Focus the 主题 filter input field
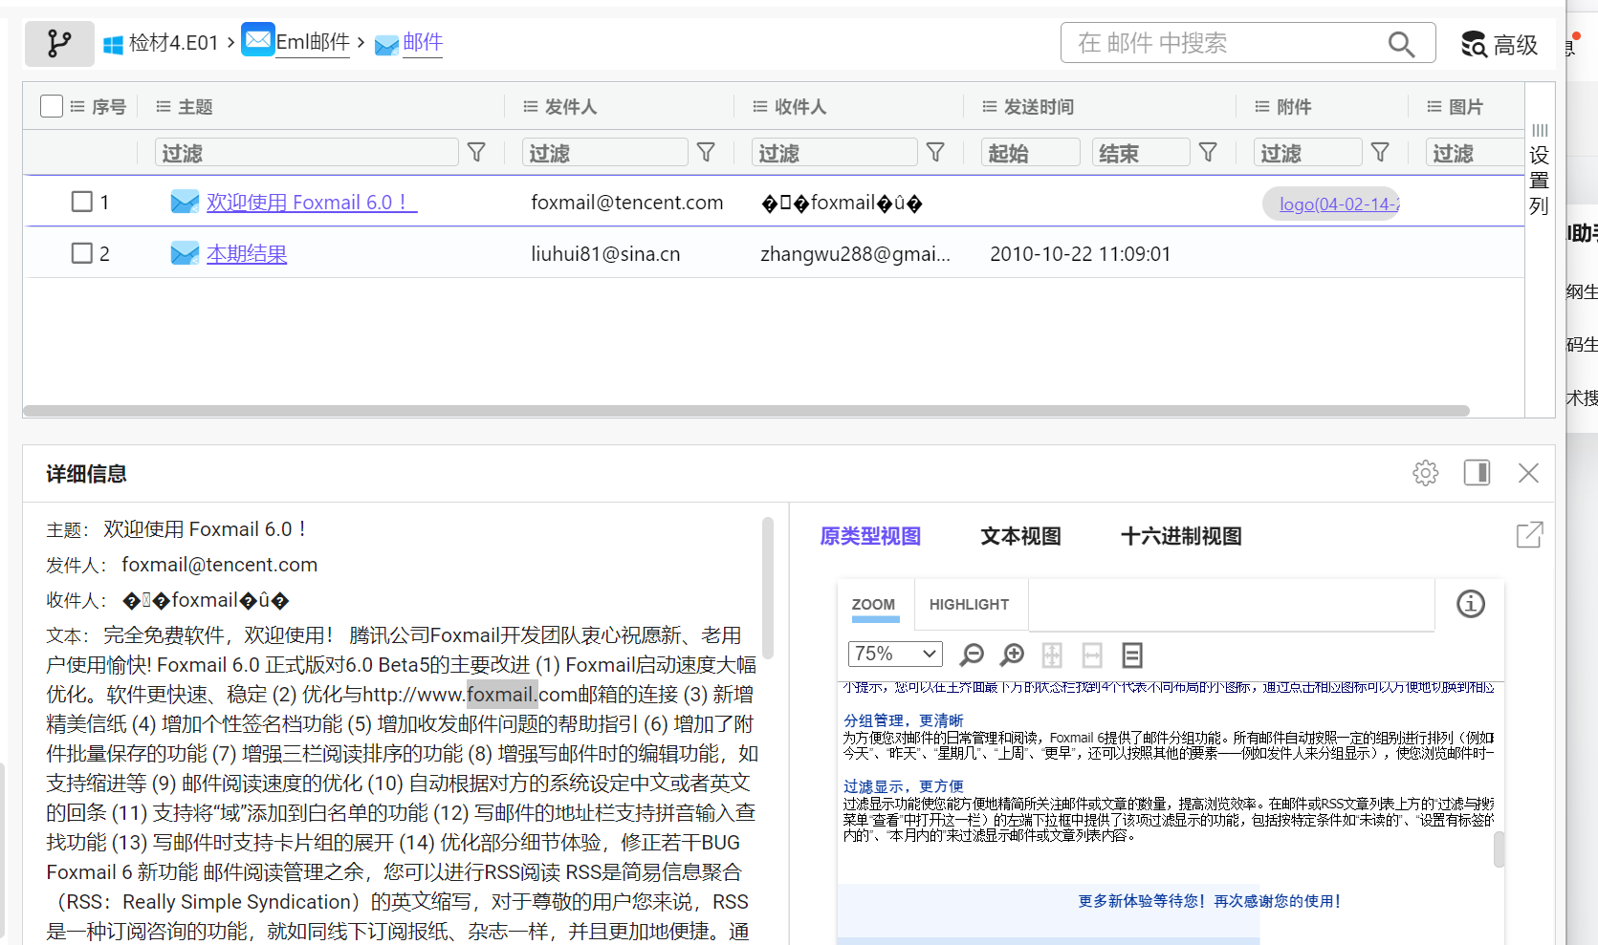Viewport: 1598px width, 945px height. coord(307,153)
